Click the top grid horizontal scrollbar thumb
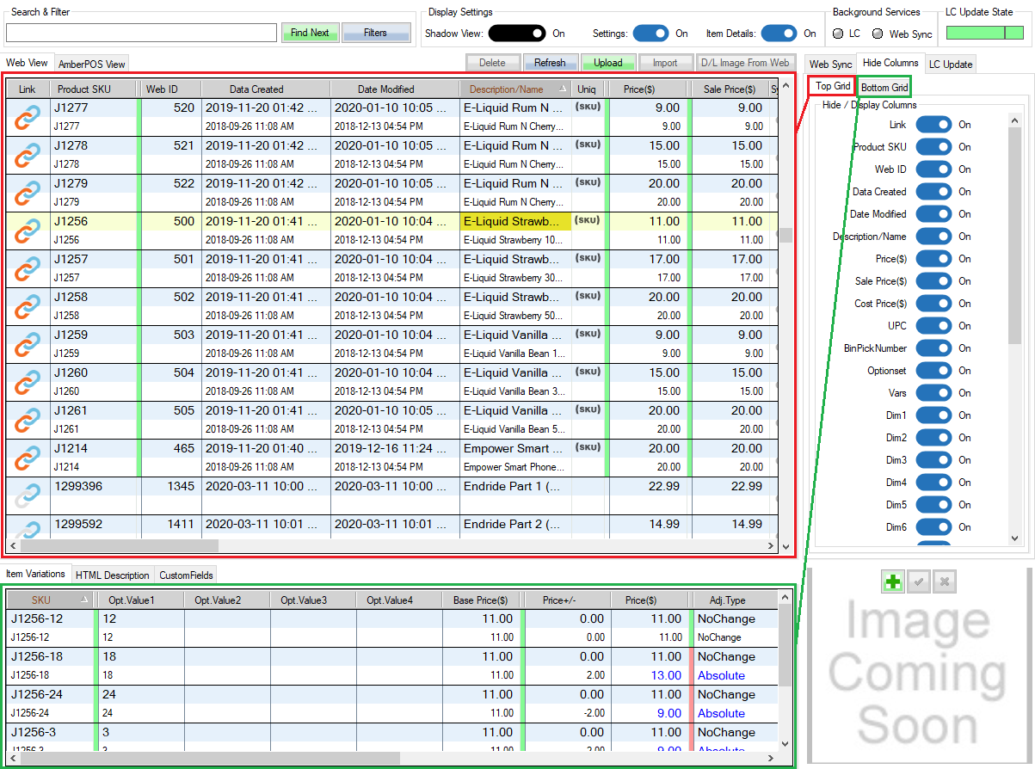 tap(120, 545)
